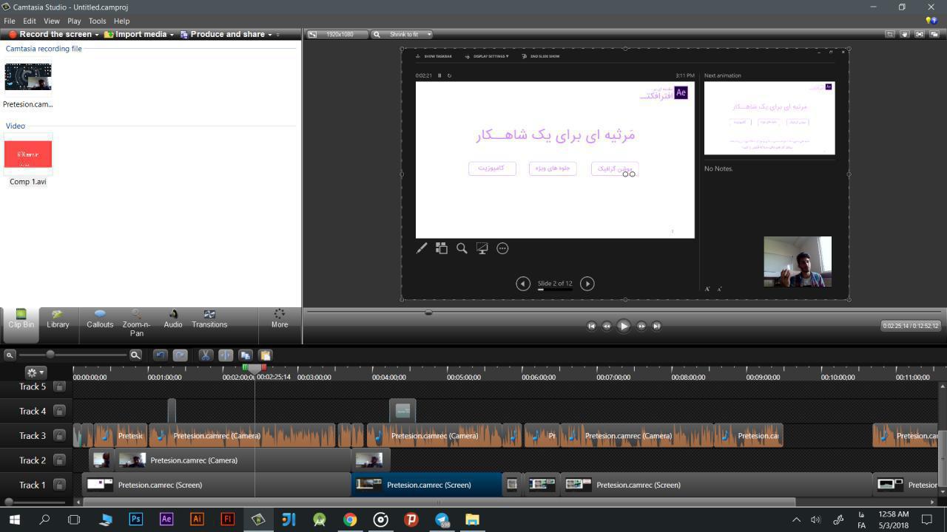947x532 pixels.
Task: Open the View menu
Action: click(52, 21)
